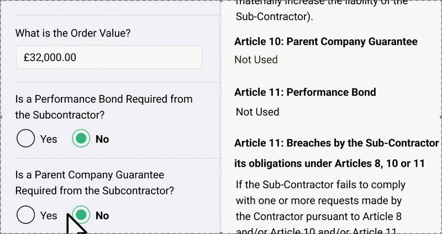Screen dimensions: 442x234
Task: Click "Not Used" under Article 11: Performance Bond
Action: click(257, 112)
